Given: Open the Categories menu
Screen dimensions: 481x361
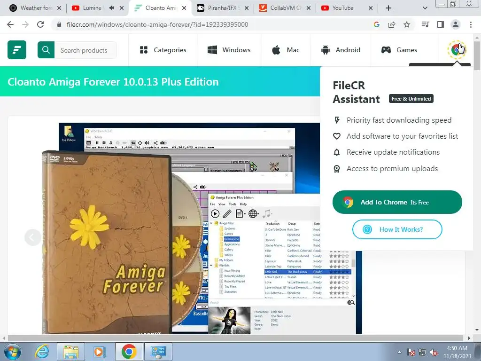Looking at the screenshot, I should 163,50.
